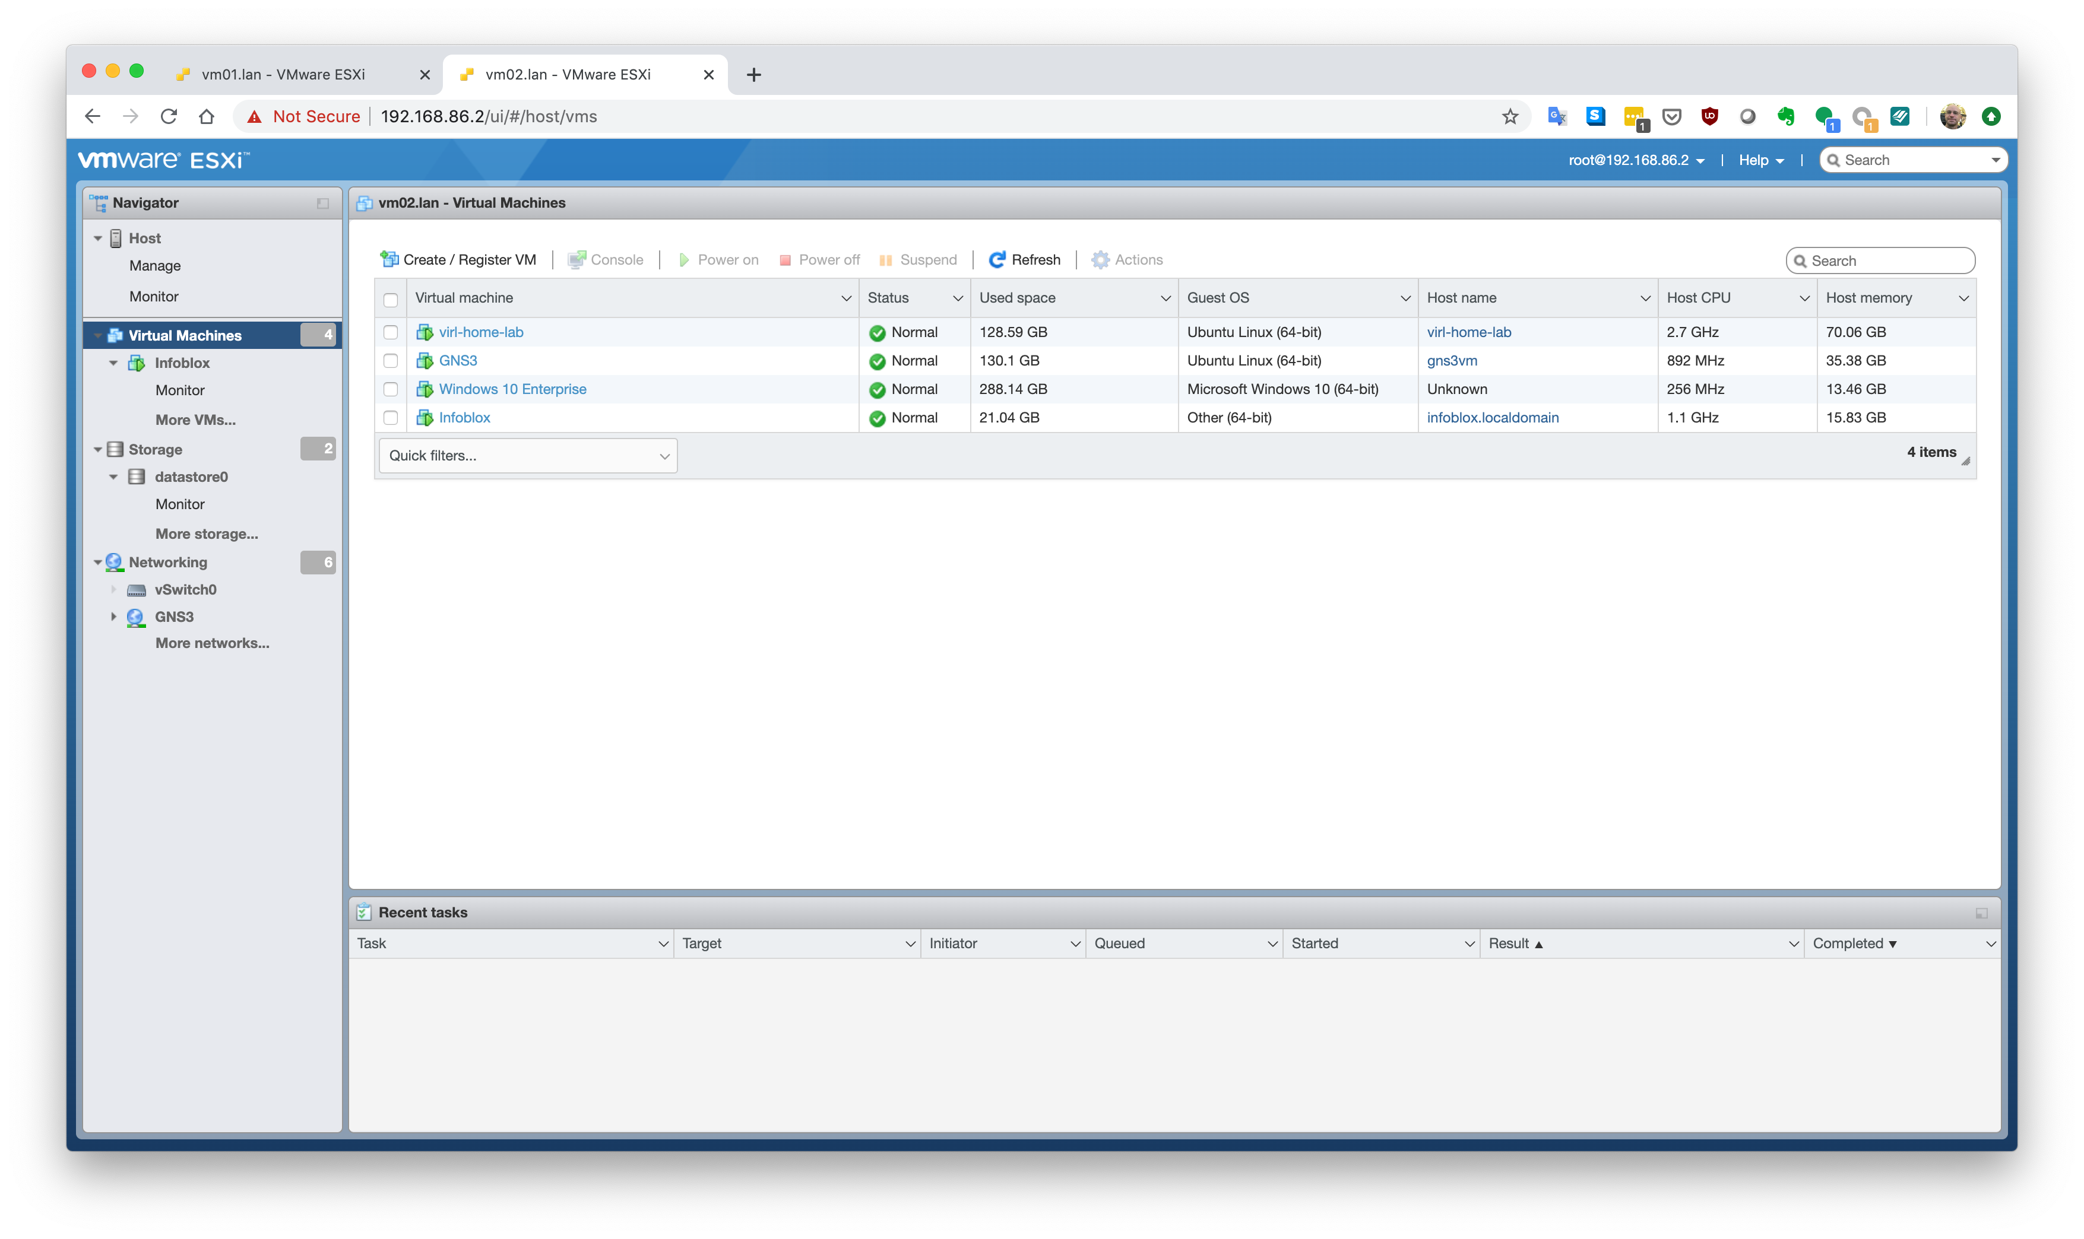Click the GNS3 VM row icon
2084x1239 pixels.
tap(425, 361)
